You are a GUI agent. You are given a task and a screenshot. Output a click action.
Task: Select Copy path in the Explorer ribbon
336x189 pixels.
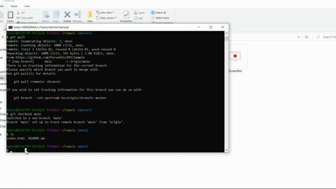tap(25, 18)
